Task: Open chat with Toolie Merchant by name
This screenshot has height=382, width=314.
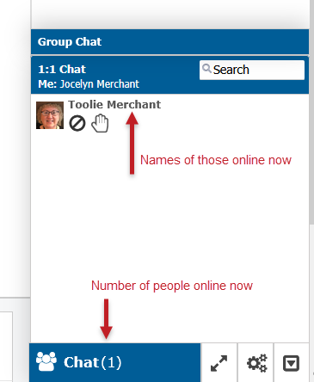Action: (114, 105)
